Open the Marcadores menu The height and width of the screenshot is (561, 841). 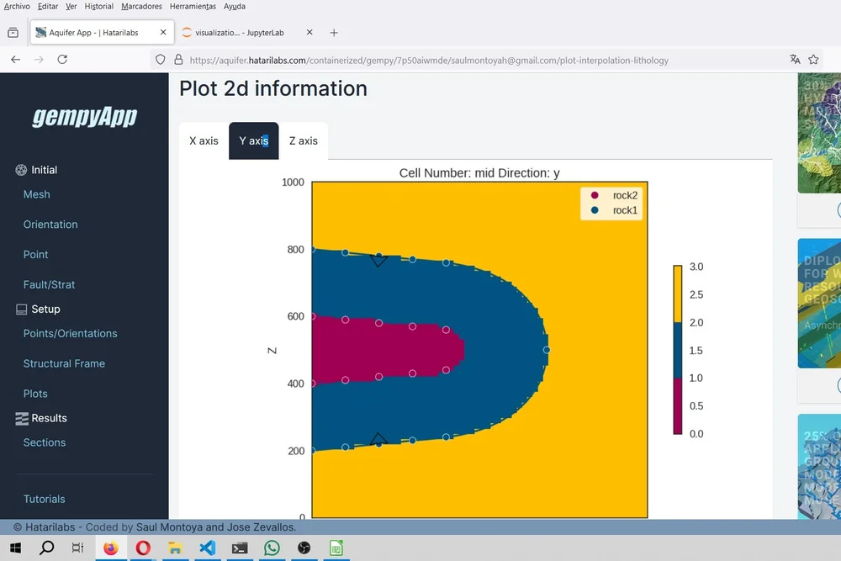coord(140,6)
